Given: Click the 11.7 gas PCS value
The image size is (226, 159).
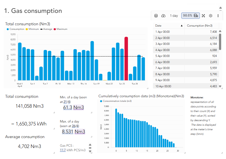Looking at the screenshot, I should [63, 150].
